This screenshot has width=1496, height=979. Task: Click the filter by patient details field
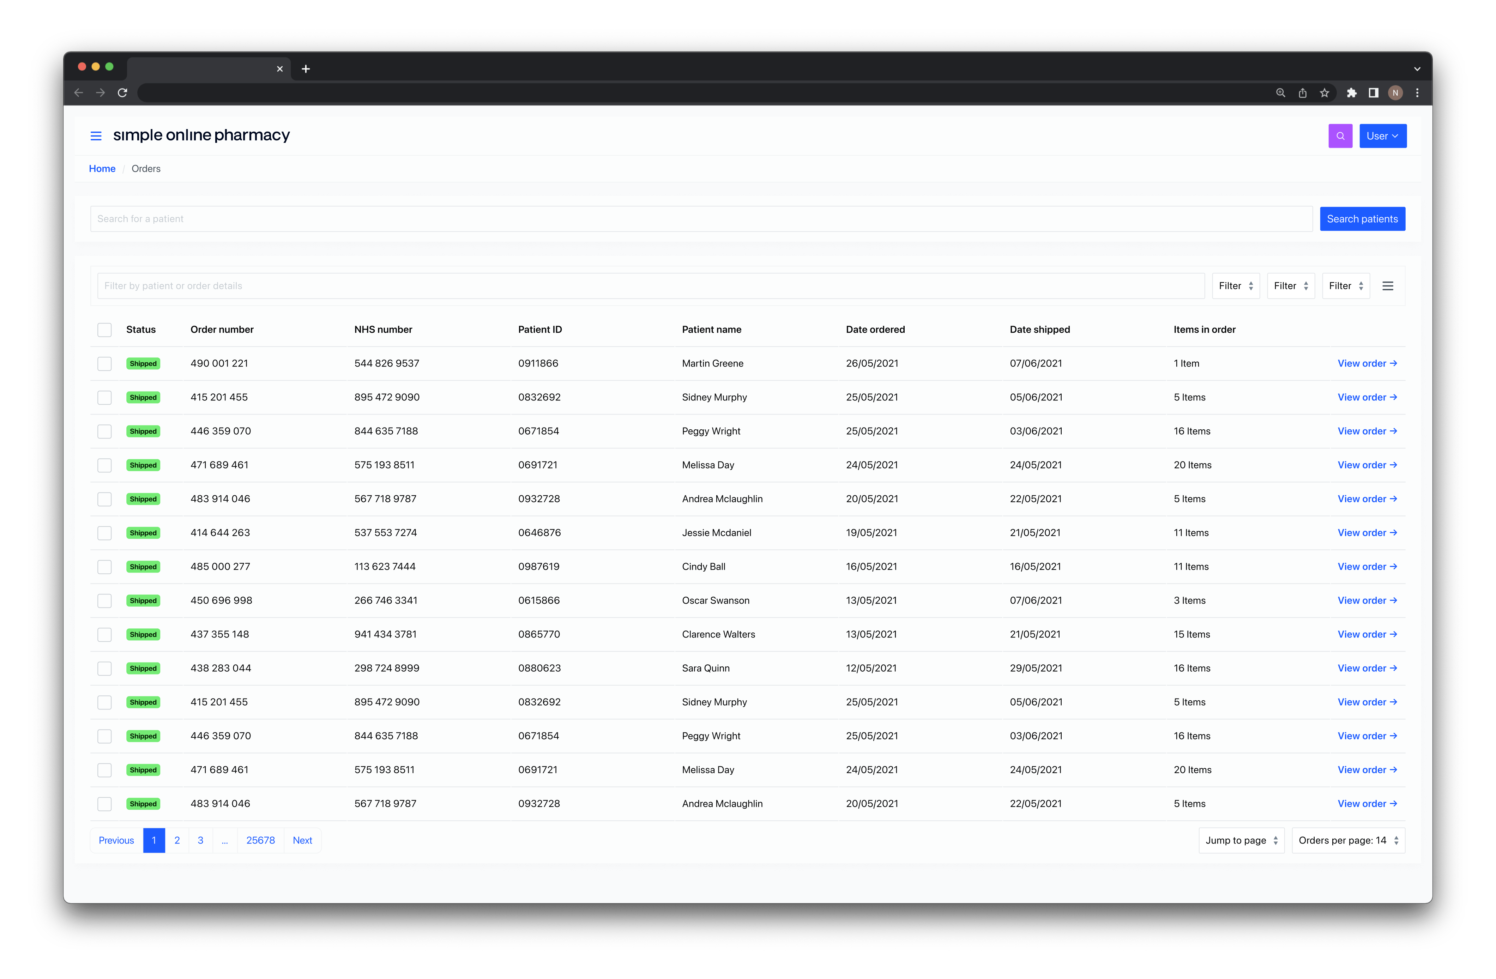coord(651,286)
